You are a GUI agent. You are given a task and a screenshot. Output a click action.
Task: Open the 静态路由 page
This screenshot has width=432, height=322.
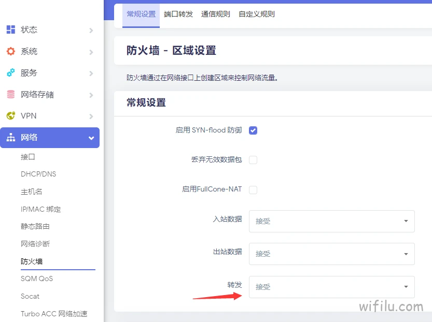35,227
